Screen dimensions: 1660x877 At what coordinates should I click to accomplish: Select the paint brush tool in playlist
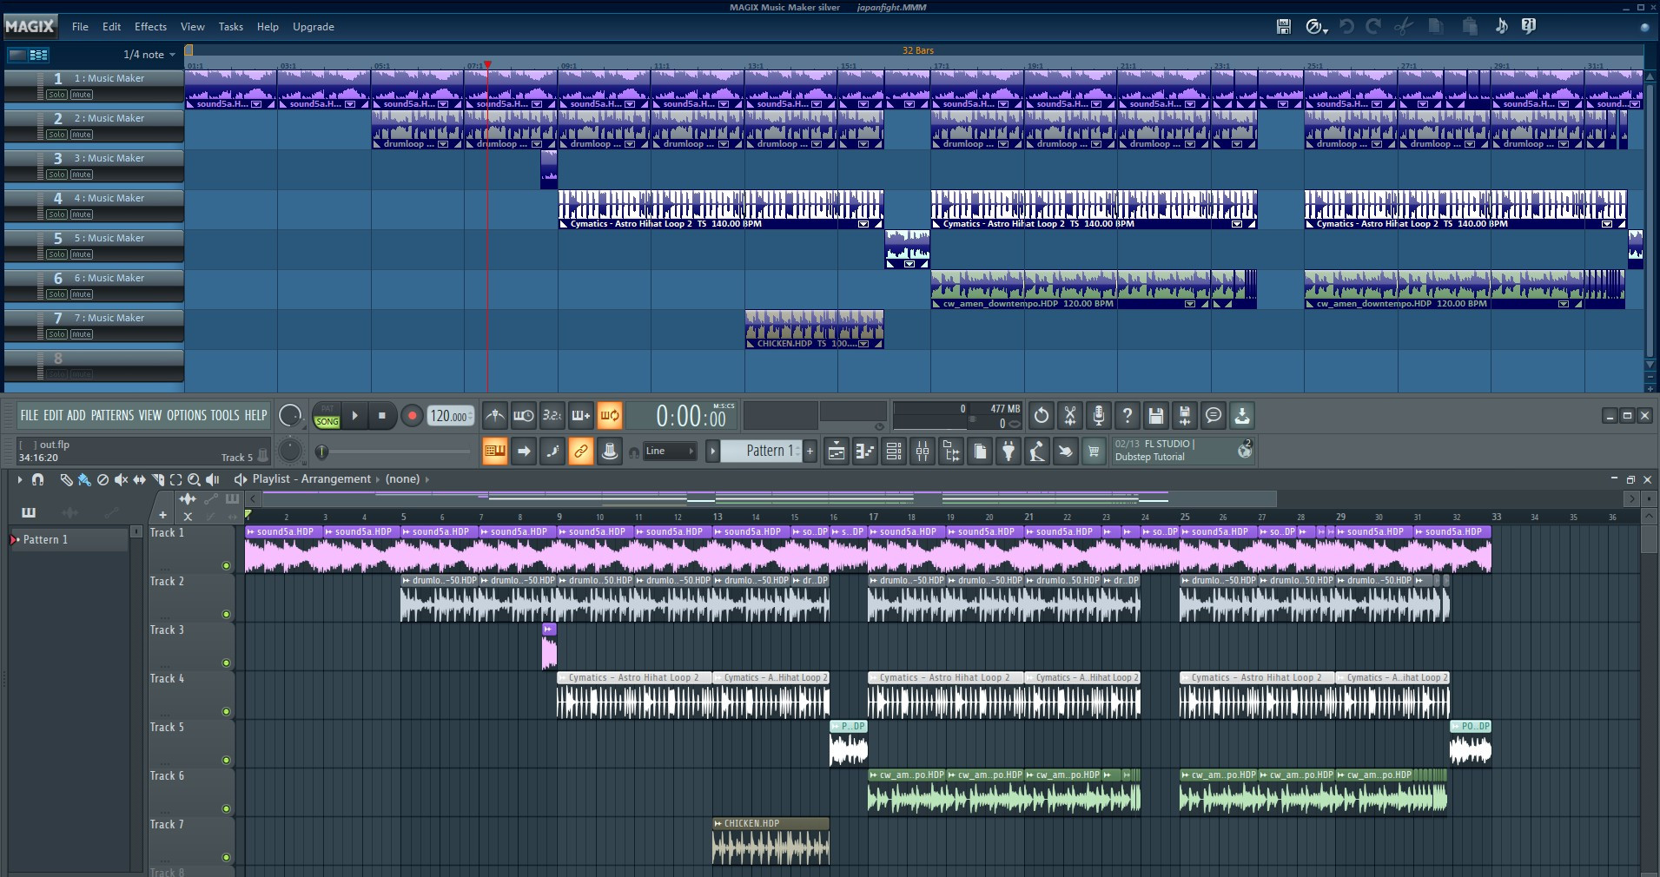84,479
